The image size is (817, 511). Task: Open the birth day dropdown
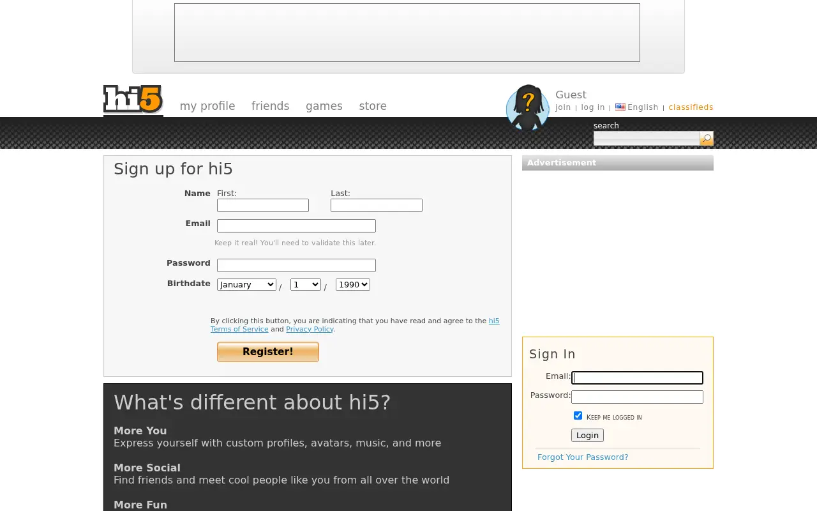click(x=305, y=285)
